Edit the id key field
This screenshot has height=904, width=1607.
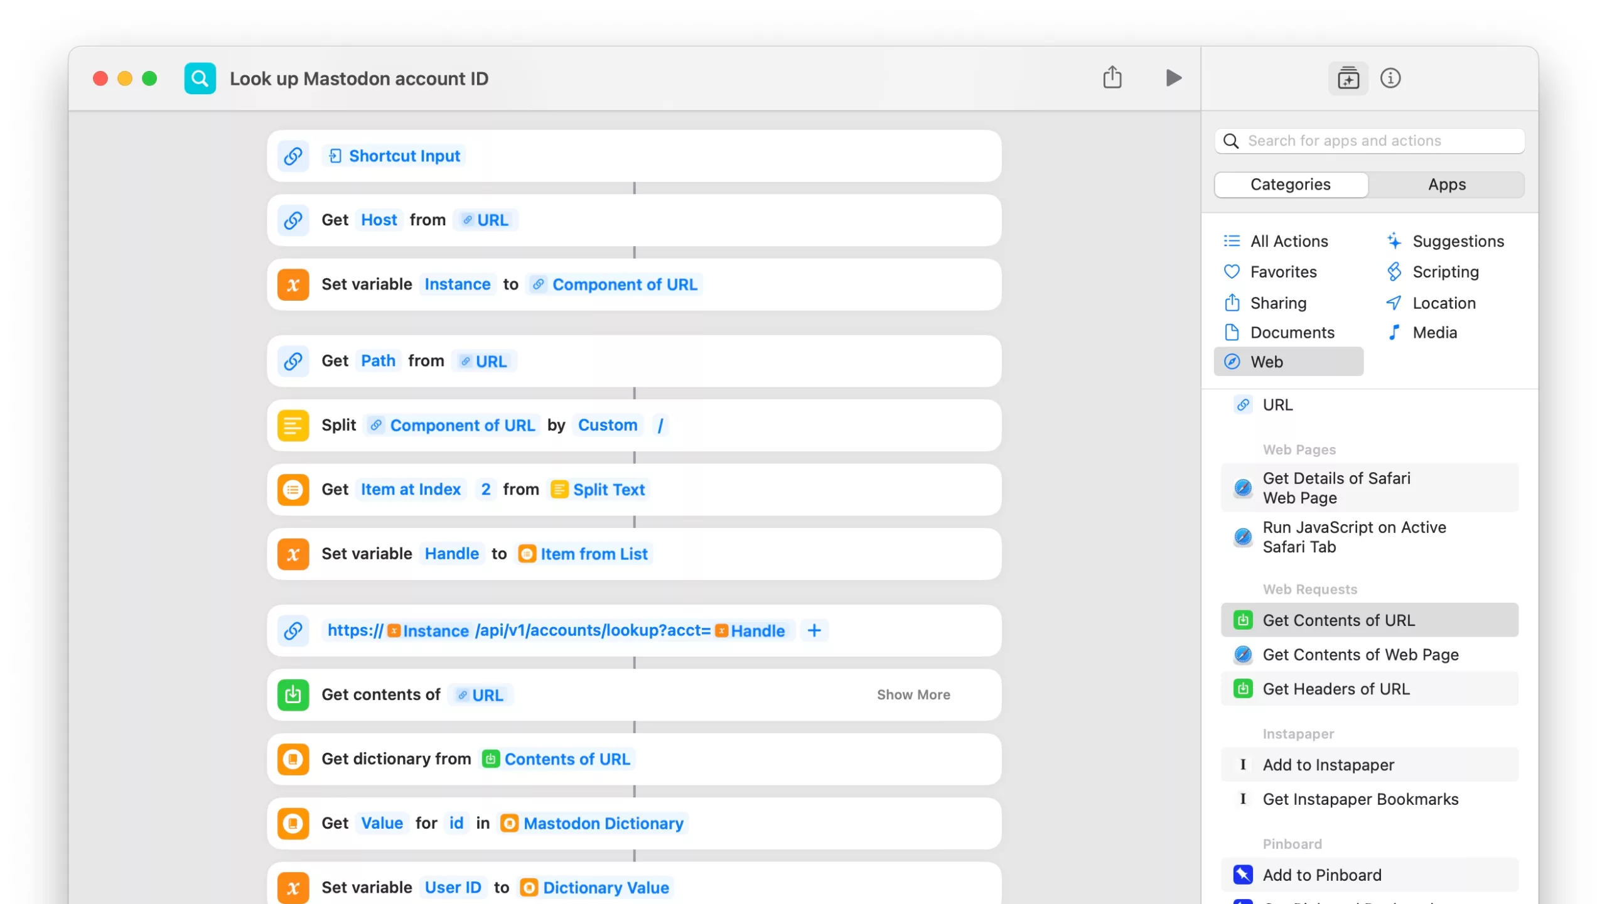coord(456,823)
